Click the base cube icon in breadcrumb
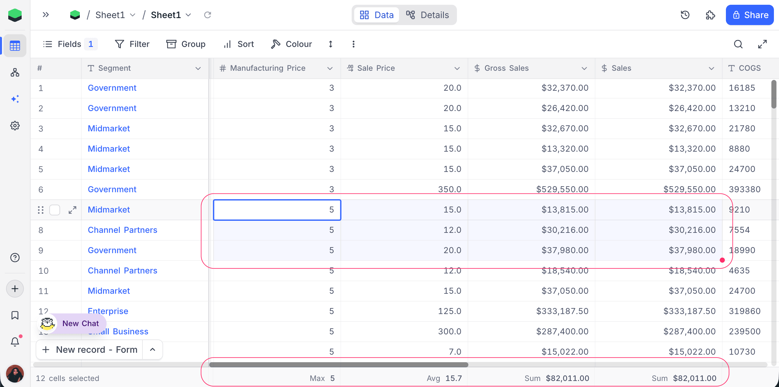779x387 pixels. pyautogui.click(x=75, y=15)
